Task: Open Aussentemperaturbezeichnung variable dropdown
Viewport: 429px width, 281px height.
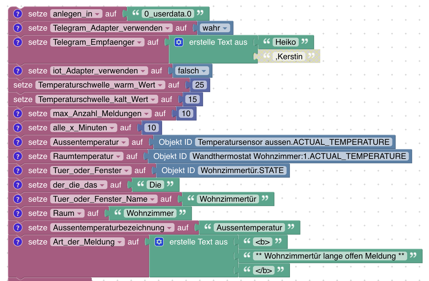Action: click(112, 228)
